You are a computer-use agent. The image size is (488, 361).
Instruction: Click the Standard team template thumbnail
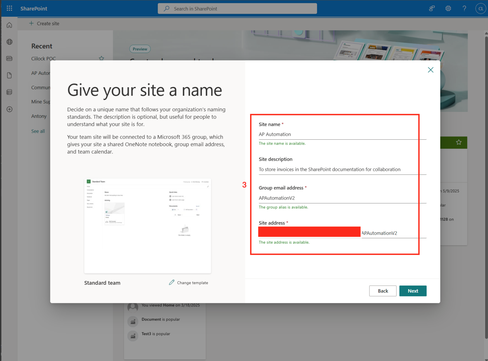(x=148, y=226)
